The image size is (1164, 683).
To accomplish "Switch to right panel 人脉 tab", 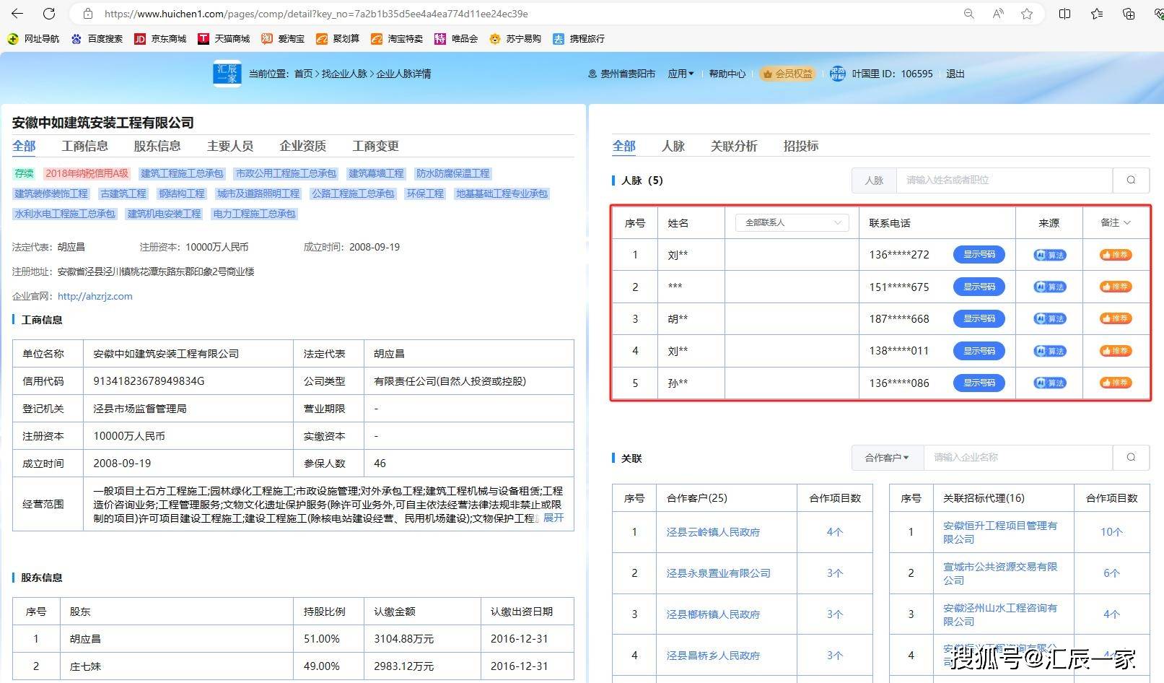I will (x=673, y=146).
